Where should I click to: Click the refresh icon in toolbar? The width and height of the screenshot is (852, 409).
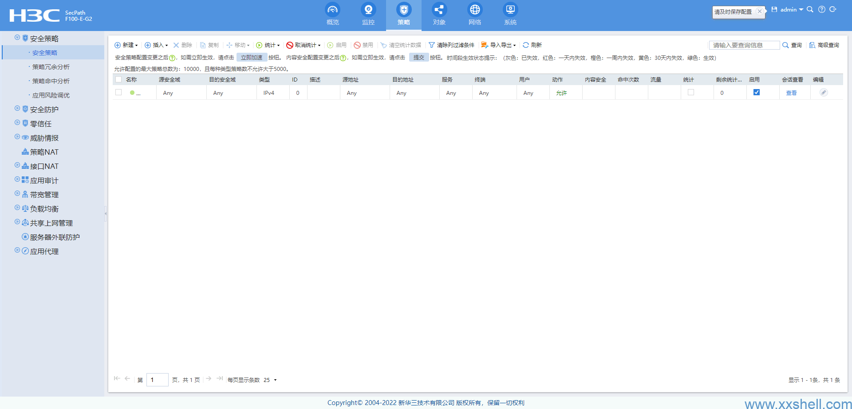[526, 45]
